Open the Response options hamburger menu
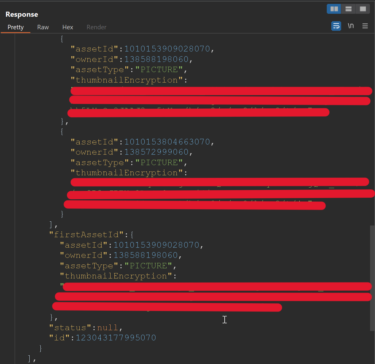 (365, 26)
